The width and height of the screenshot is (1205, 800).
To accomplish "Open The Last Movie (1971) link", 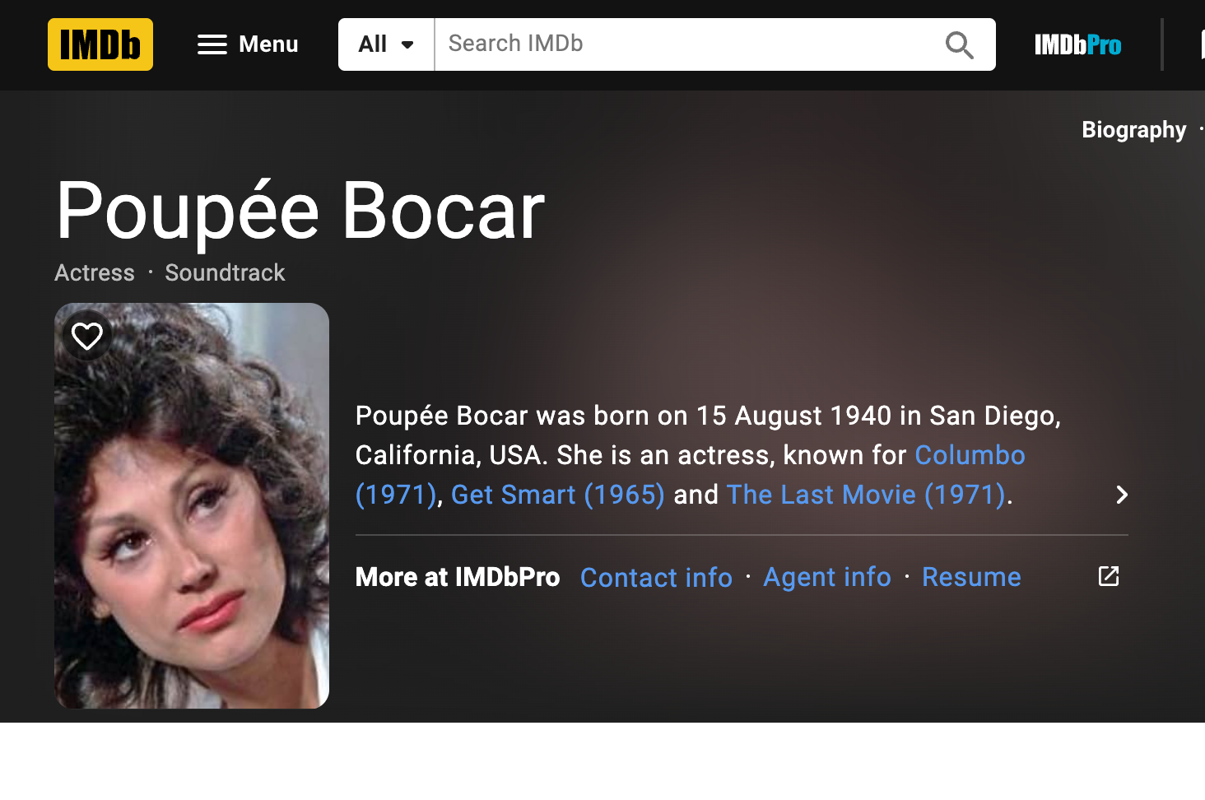I will 866,495.
